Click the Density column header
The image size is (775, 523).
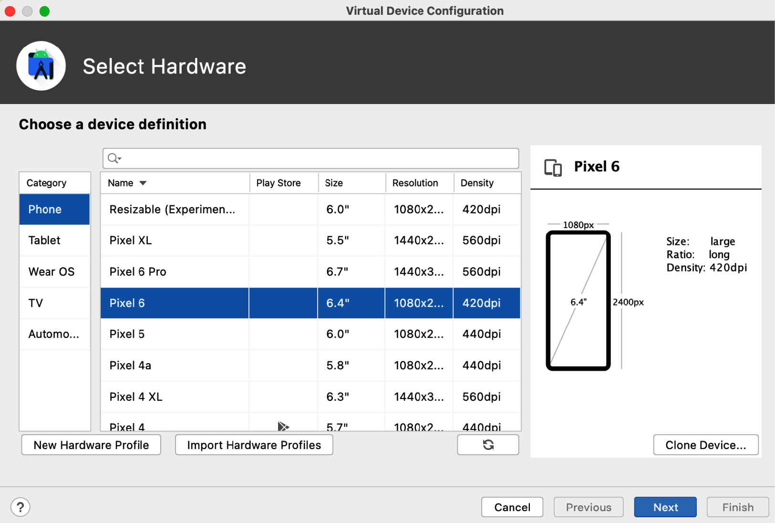click(487, 183)
